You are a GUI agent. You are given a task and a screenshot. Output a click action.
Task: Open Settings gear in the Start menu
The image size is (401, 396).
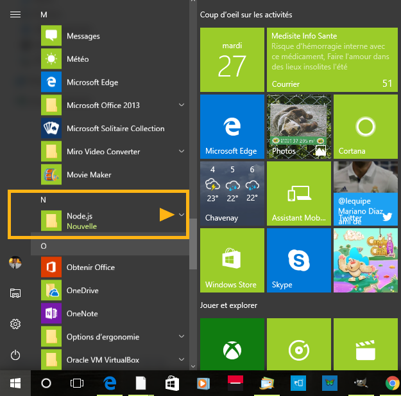tap(15, 324)
